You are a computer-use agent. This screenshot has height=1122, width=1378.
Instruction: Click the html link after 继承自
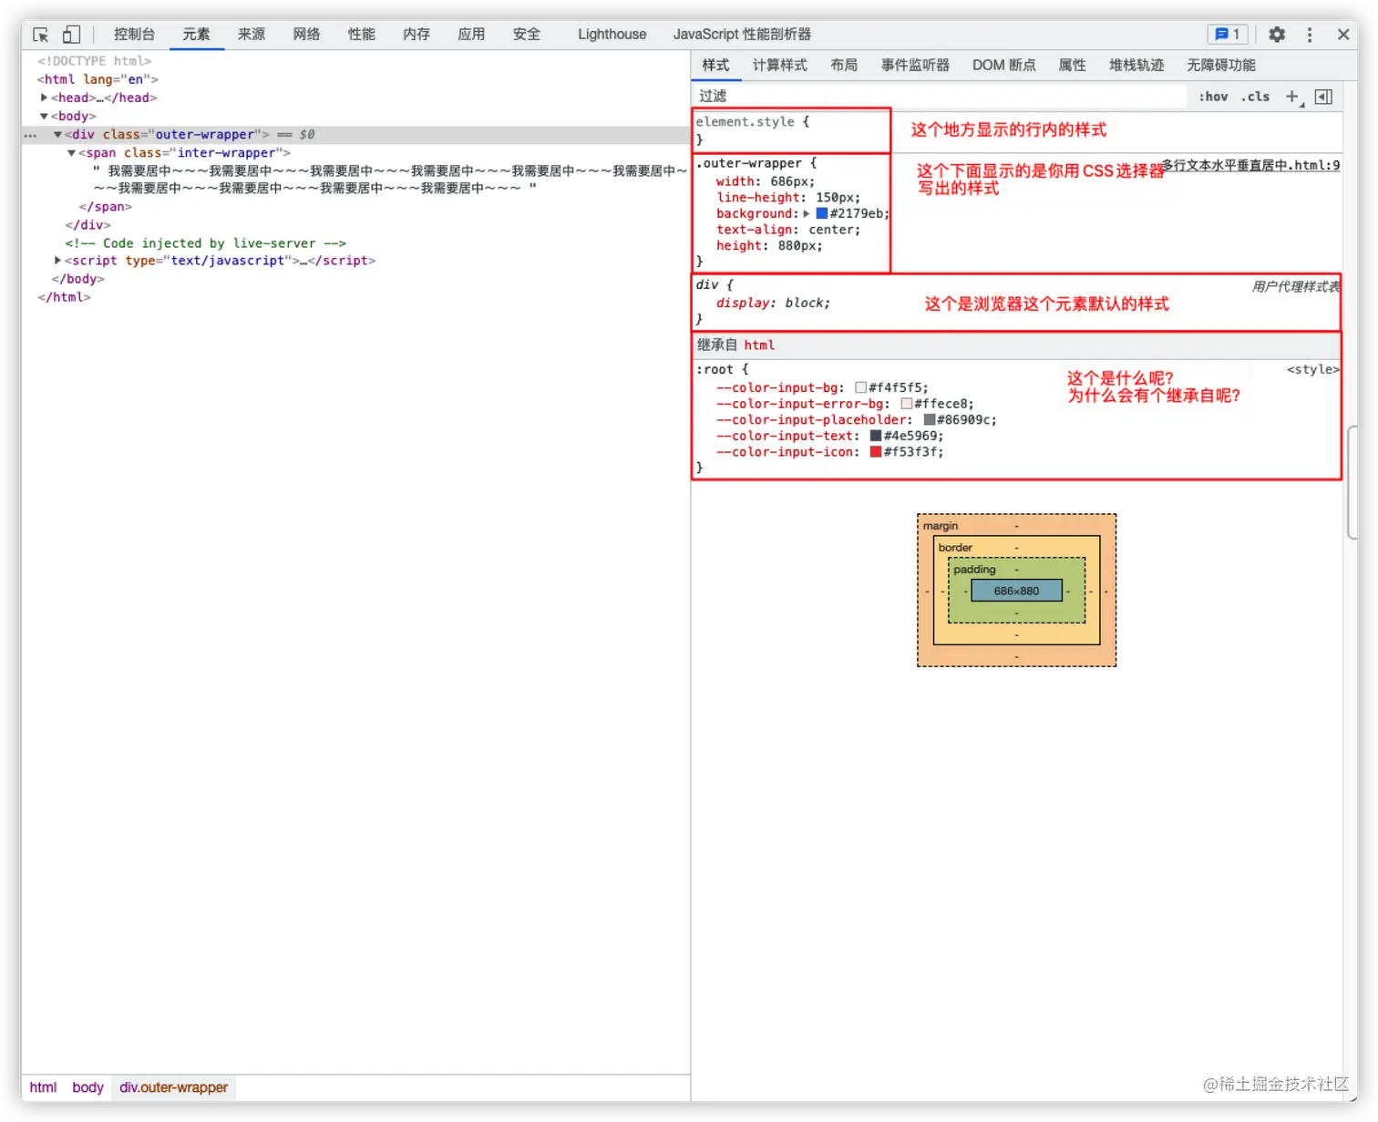coord(759,345)
